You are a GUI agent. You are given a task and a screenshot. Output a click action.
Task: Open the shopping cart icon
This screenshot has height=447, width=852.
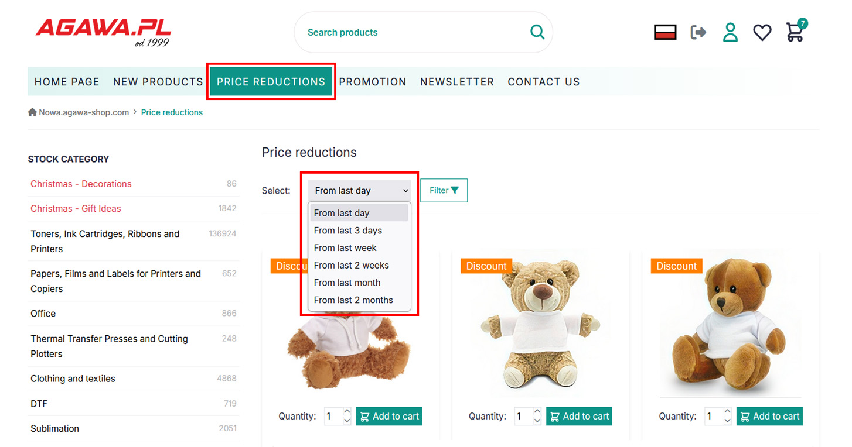coord(795,32)
